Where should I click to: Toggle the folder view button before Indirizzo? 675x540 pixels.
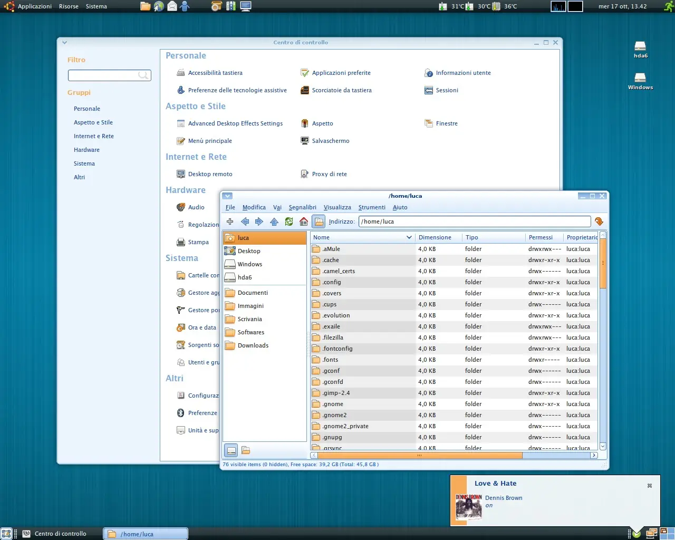318,221
